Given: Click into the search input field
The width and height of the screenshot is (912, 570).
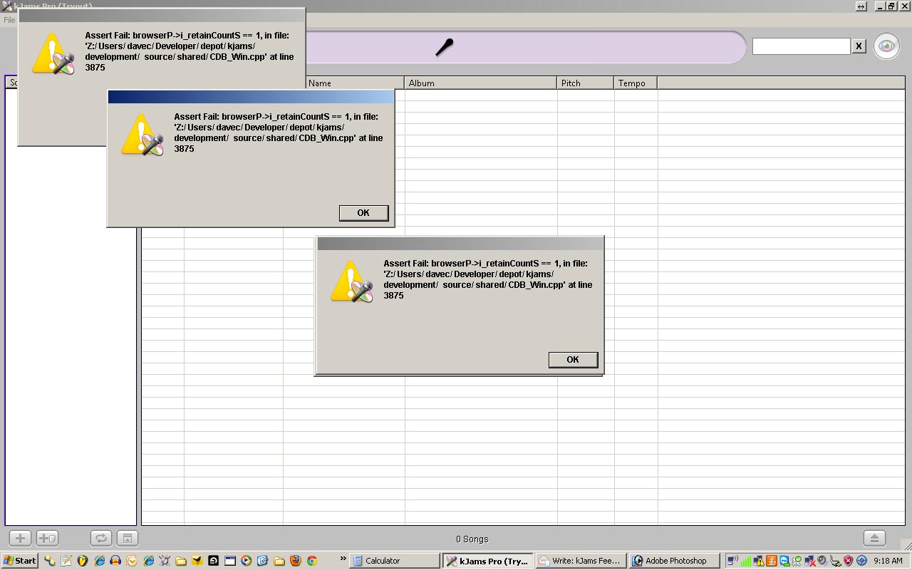Looking at the screenshot, I should (x=801, y=46).
